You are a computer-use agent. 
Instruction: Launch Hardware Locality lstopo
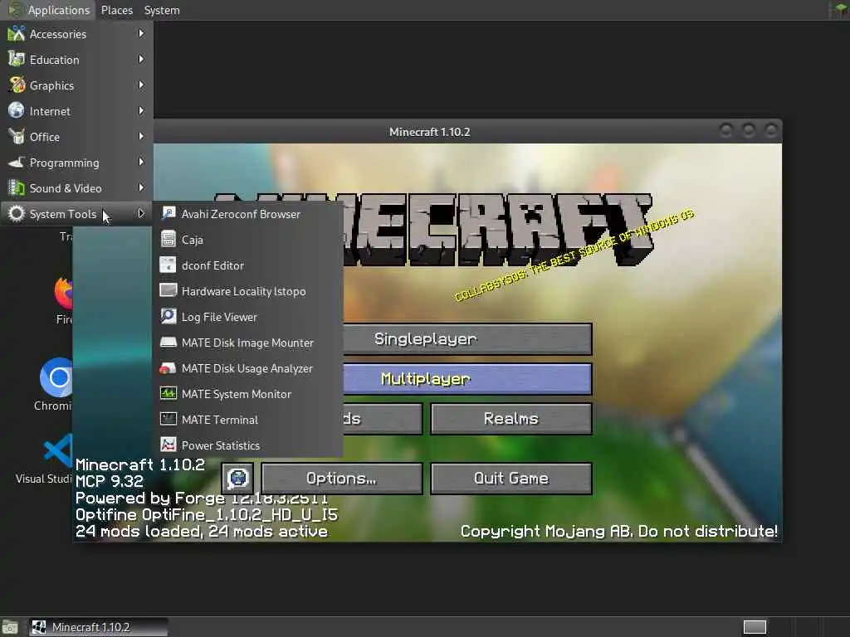(x=248, y=291)
